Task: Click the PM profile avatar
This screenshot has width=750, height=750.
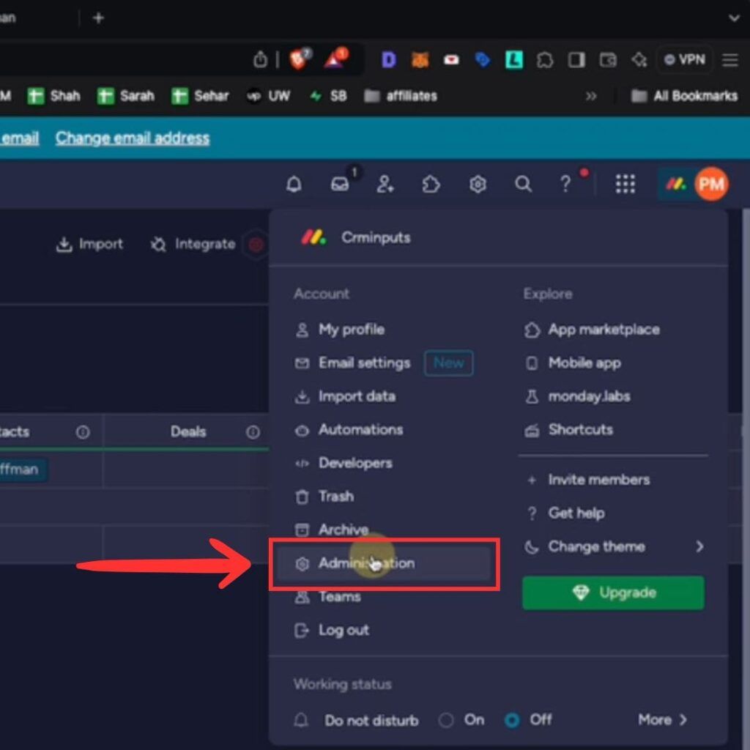Action: point(711,184)
